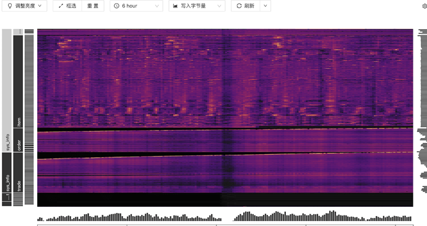Click the clock icon beside 6 hour
Image resolution: width=427 pixels, height=226 pixels.
116,6
